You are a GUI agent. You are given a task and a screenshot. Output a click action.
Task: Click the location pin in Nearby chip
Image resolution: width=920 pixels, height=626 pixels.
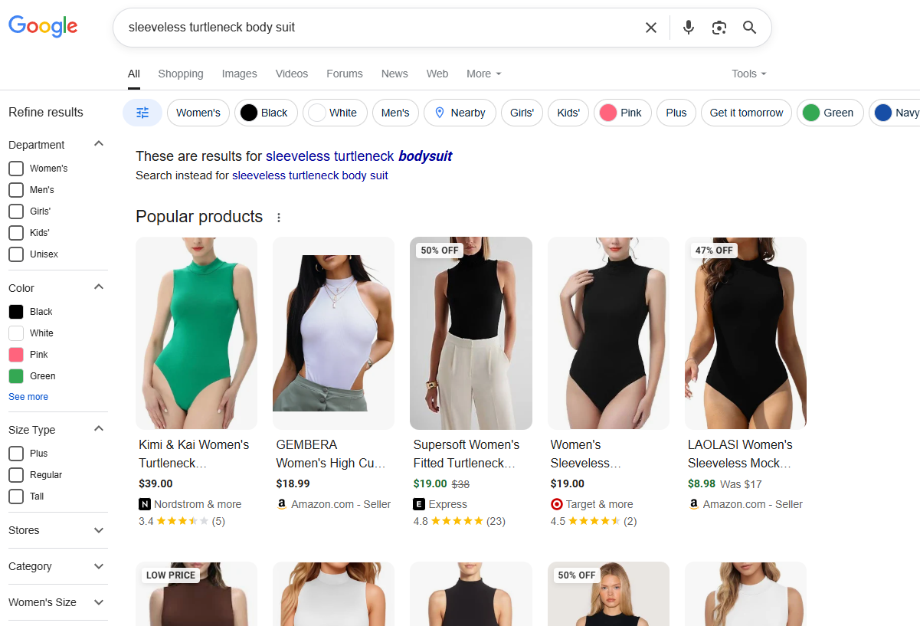click(x=440, y=113)
